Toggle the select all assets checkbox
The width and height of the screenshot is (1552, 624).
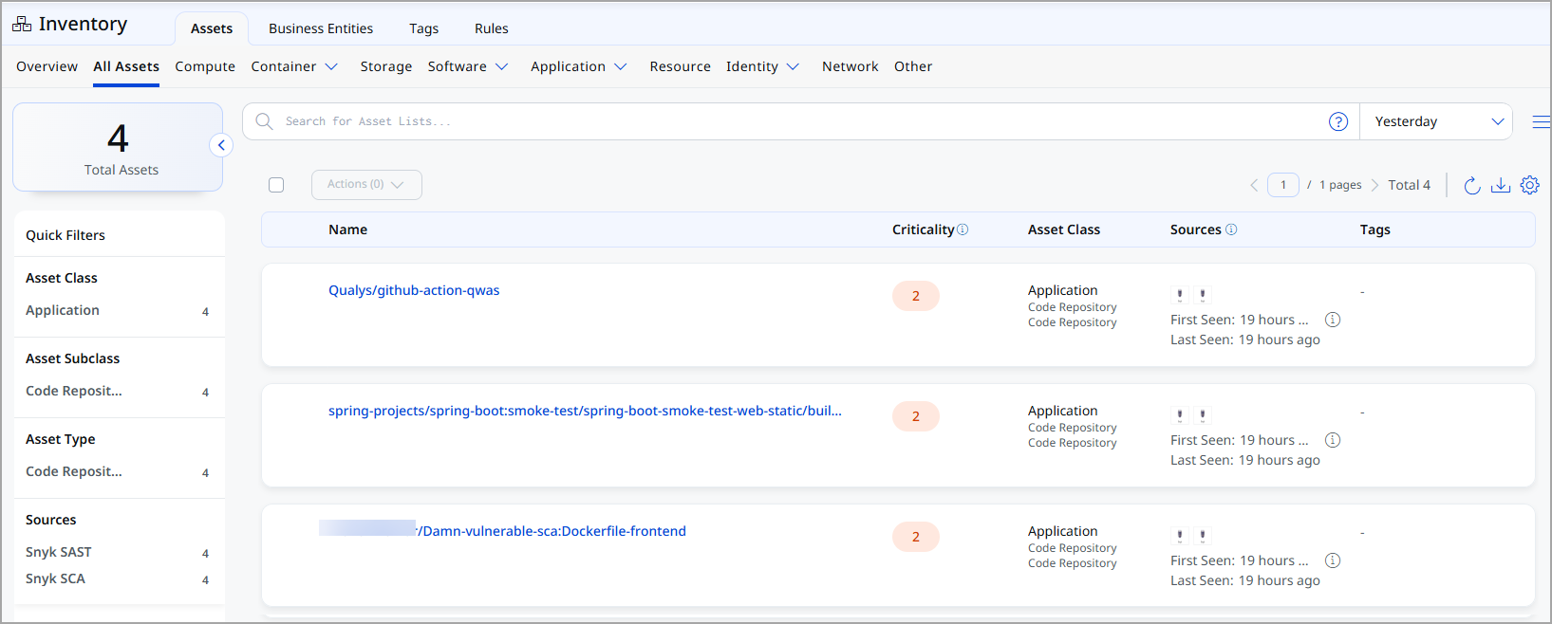[276, 185]
